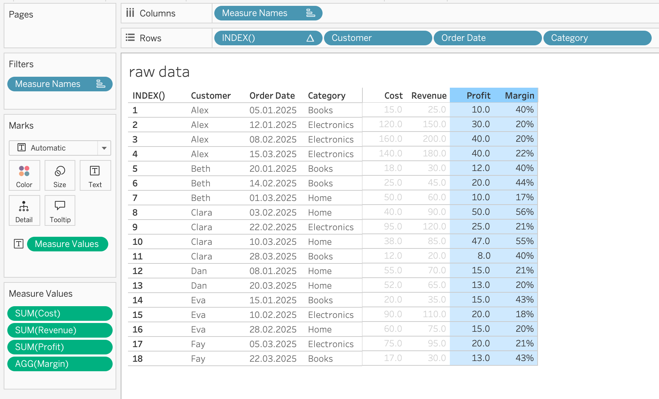Click the Category pill on Rows shelf

[597, 38]
